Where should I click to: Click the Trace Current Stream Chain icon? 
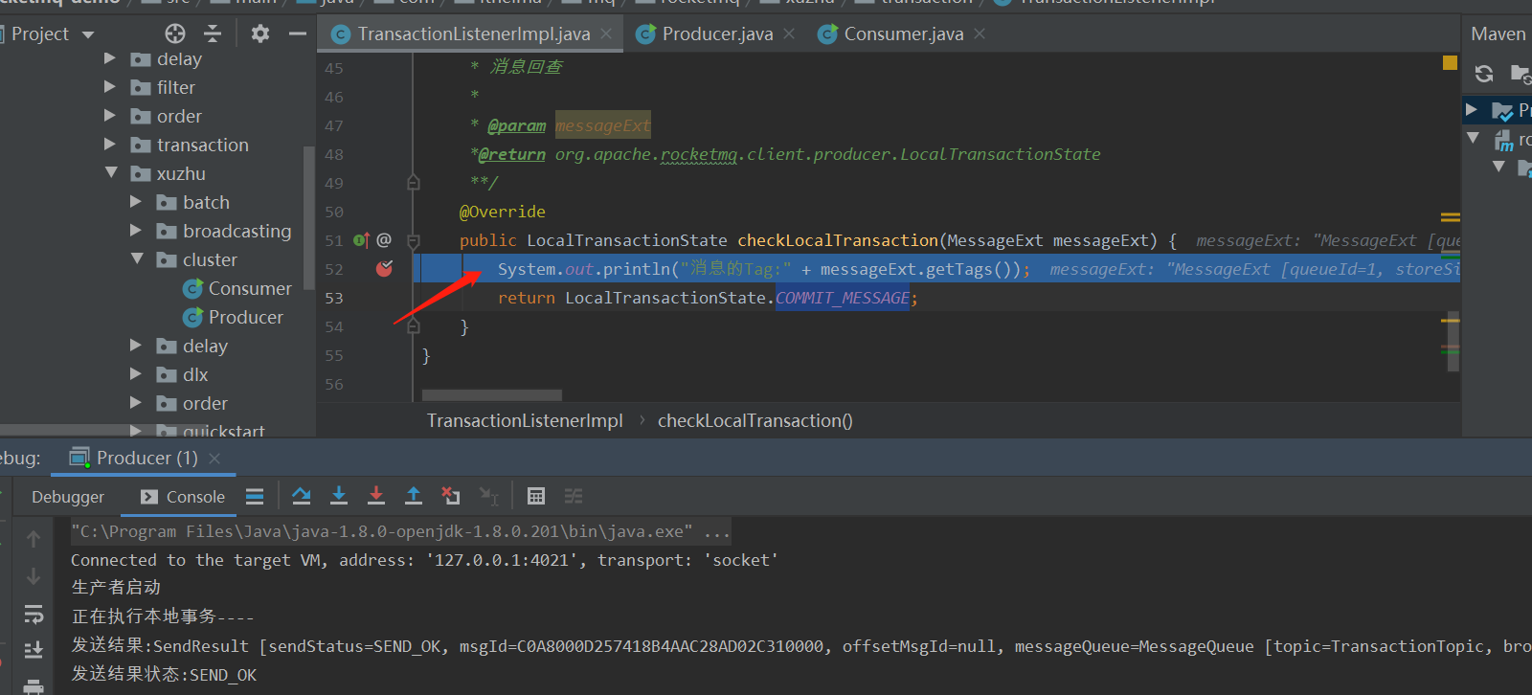(x=574, y=496)
